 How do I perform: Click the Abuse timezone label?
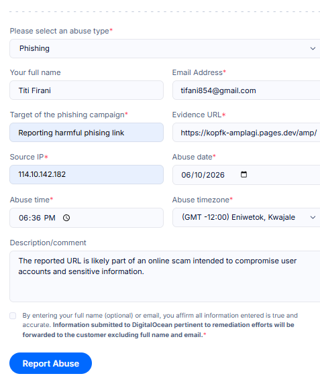pyautogui.click(x=201, y=200)
